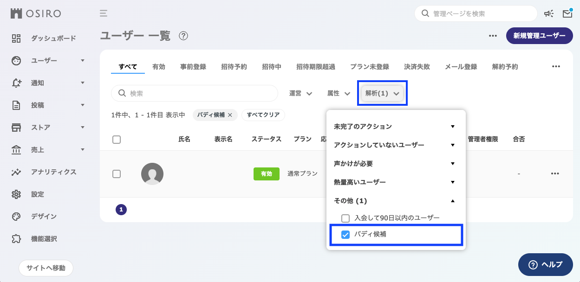The image size is (580, 282).
Task: Collapse the その他 (1) section
Action: click(x=452, y=201)
